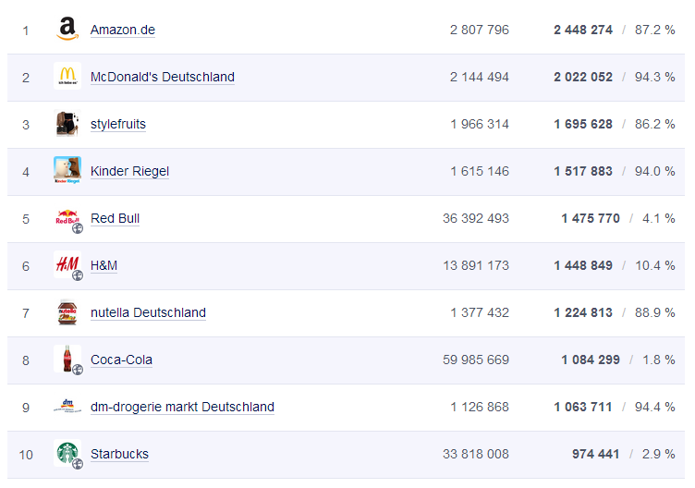Click the Coca-Cola bottle icon
The height and width of the screenshot is (488, 695).
click(x=67, y=360)
